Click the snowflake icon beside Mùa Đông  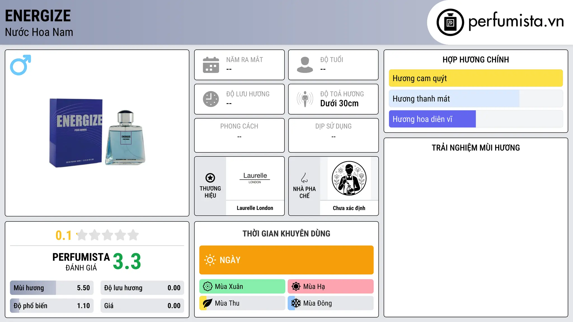tap(296, 303)
